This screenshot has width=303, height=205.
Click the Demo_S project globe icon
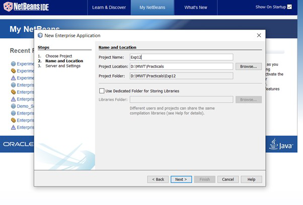(13, 106)
